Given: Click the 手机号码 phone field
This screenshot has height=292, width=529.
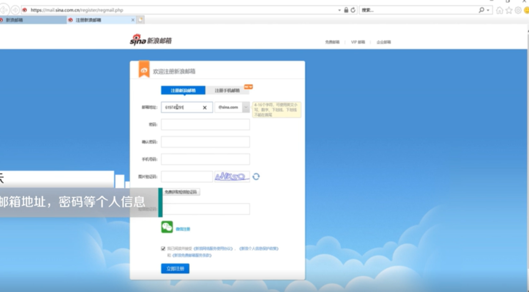Looking at the screenshot, I should point(205,159).
